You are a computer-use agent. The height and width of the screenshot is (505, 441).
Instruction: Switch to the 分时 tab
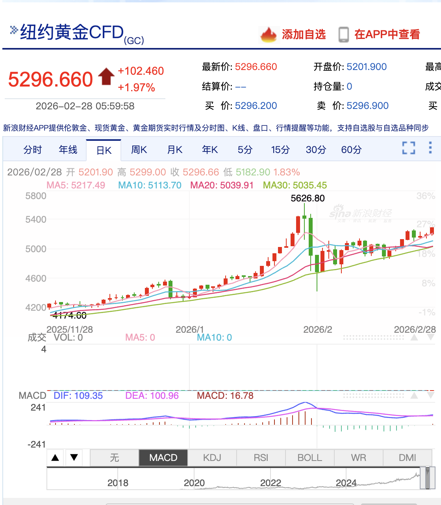32,149
